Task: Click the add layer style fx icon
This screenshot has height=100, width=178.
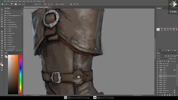Action: point(162,95)
